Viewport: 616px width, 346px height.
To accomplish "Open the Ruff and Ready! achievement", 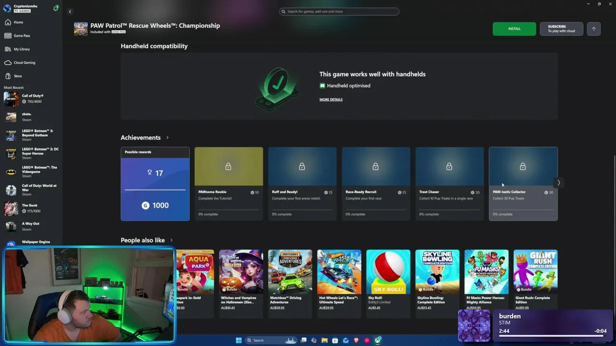I will [302, 184].
